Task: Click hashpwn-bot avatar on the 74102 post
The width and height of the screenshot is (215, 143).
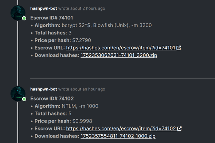Action: [x=18, y=94]
